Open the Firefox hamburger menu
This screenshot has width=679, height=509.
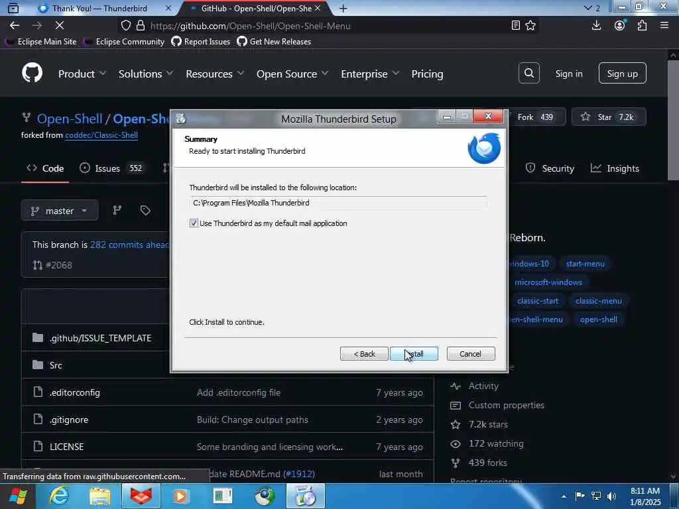click(x=664, y=26)
